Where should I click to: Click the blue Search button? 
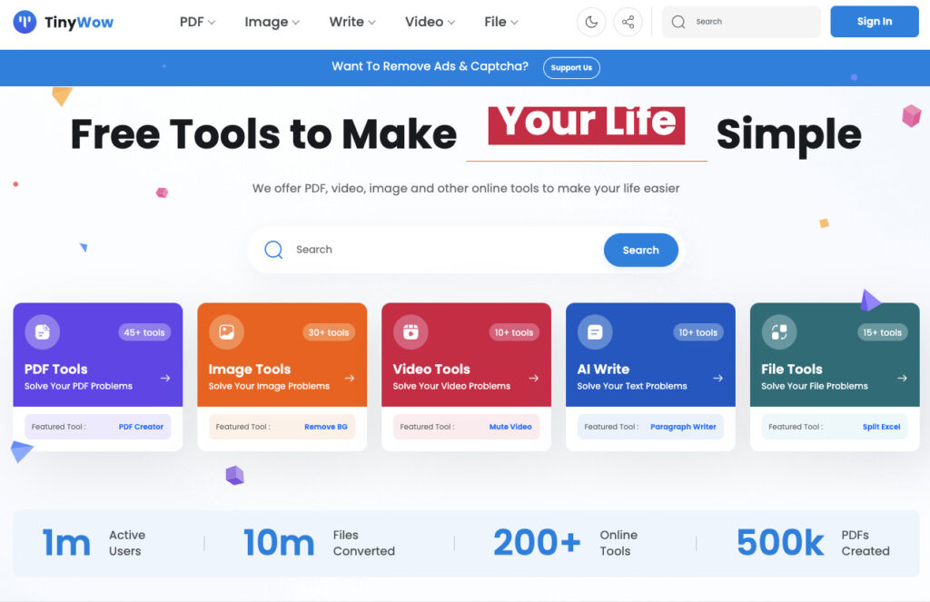click(x=640, y=250)
